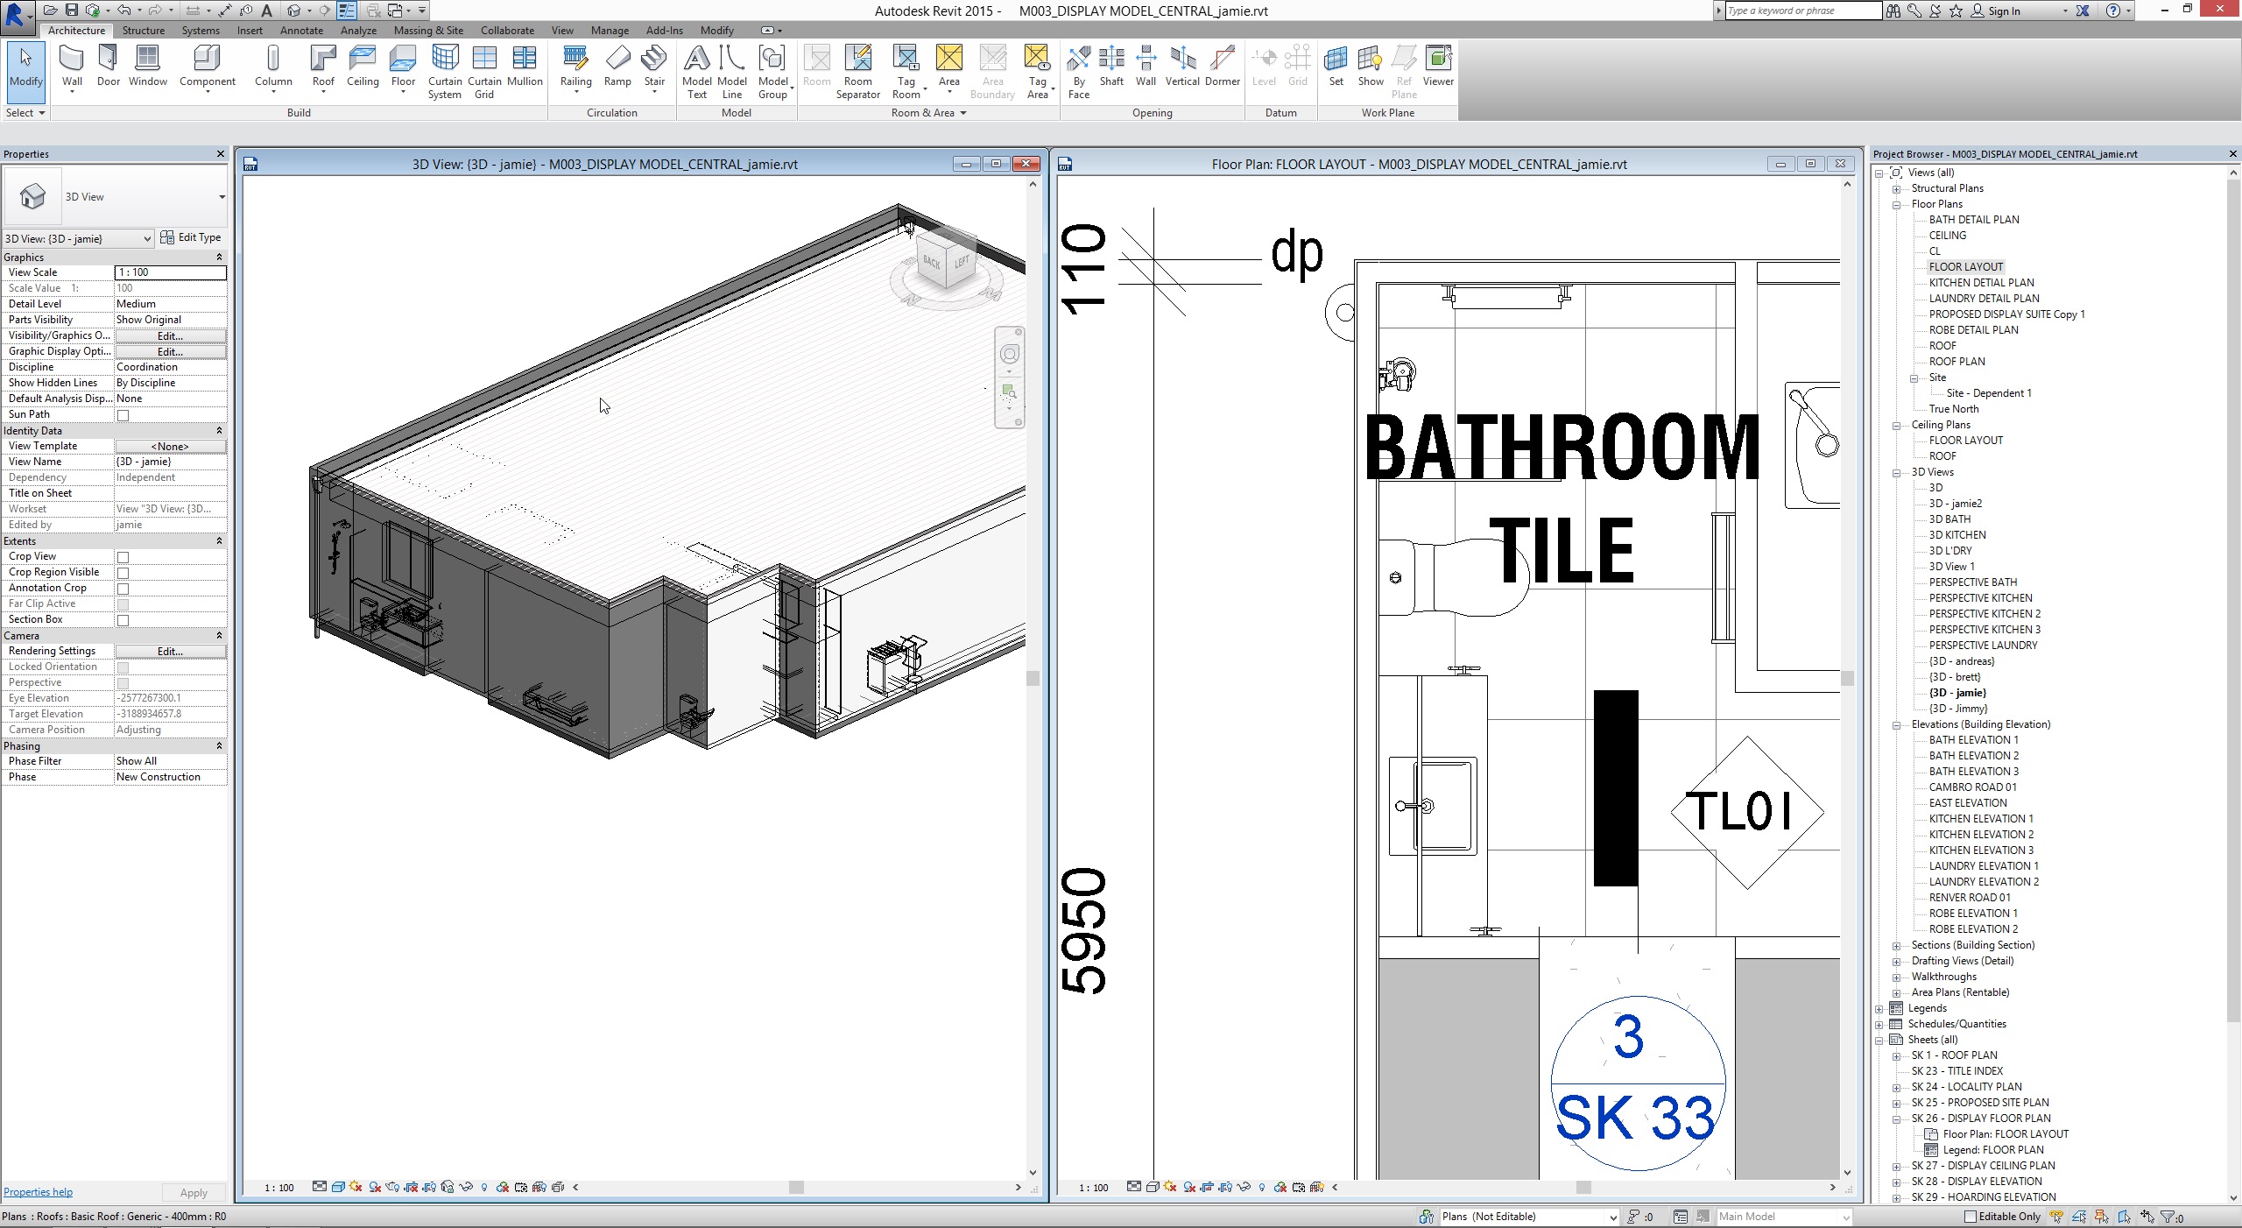The width and height of the screenshot is (2242, 1228).
Task: Toggle the Section Box checkbox
Action: pos(123,620)
